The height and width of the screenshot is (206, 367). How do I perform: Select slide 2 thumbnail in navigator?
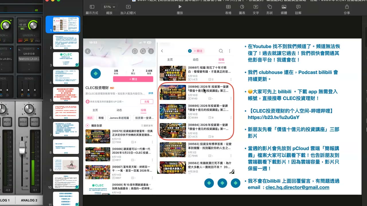66,42
